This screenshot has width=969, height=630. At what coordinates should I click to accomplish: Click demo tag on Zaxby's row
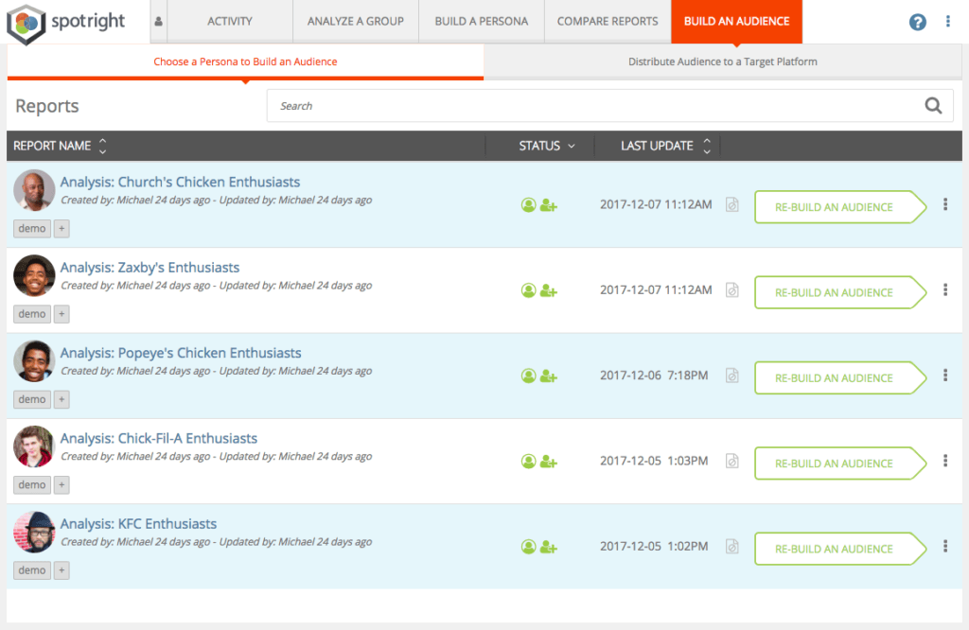(x=32, y=314)
